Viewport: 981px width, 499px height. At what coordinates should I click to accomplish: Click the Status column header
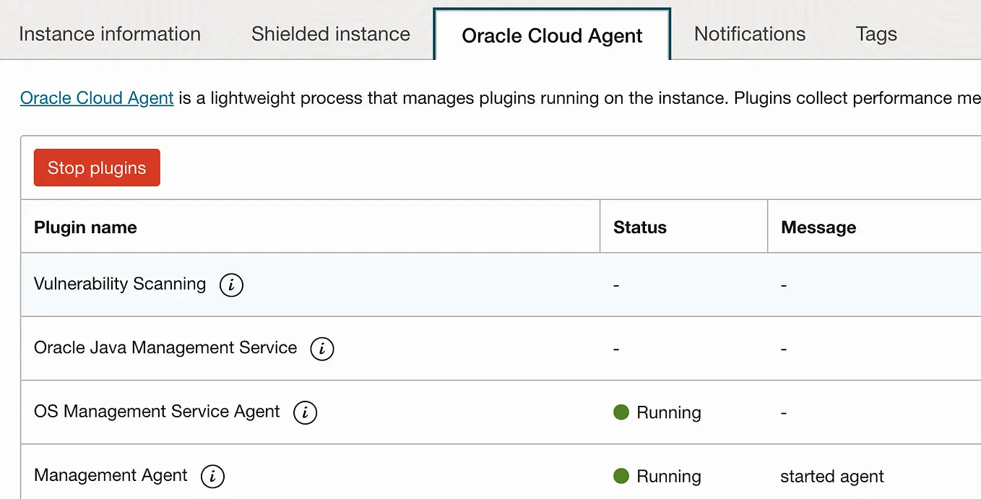[640, 227]
